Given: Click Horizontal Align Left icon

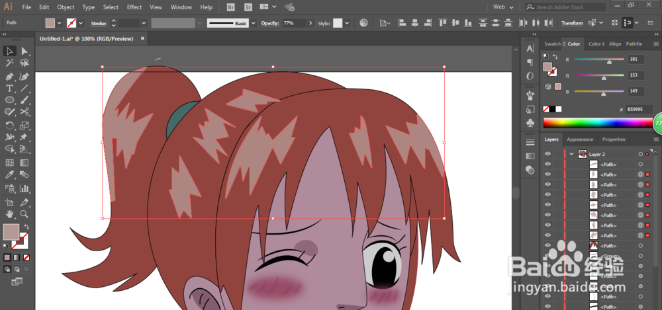Looking at the screenshot, I should 402,23.
